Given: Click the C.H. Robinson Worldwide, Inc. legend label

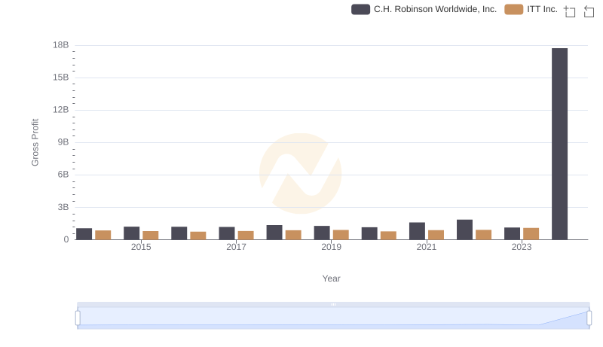Looking at the screenshot, I should click(435, 9).
